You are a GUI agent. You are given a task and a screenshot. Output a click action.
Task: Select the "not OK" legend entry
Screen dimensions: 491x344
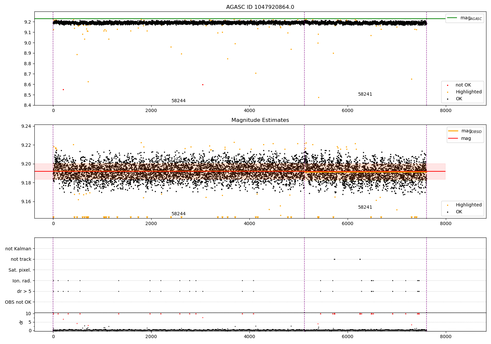click(459, 85)
